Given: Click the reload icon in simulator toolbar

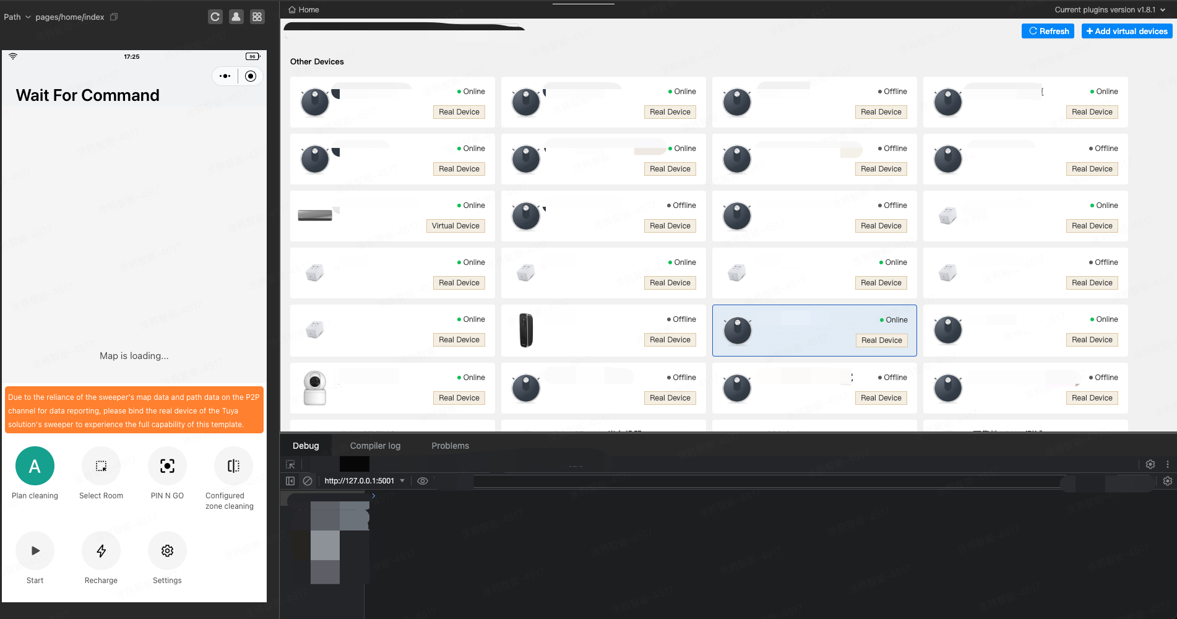Looking at the screenshot, I should [x=215, y=17].
